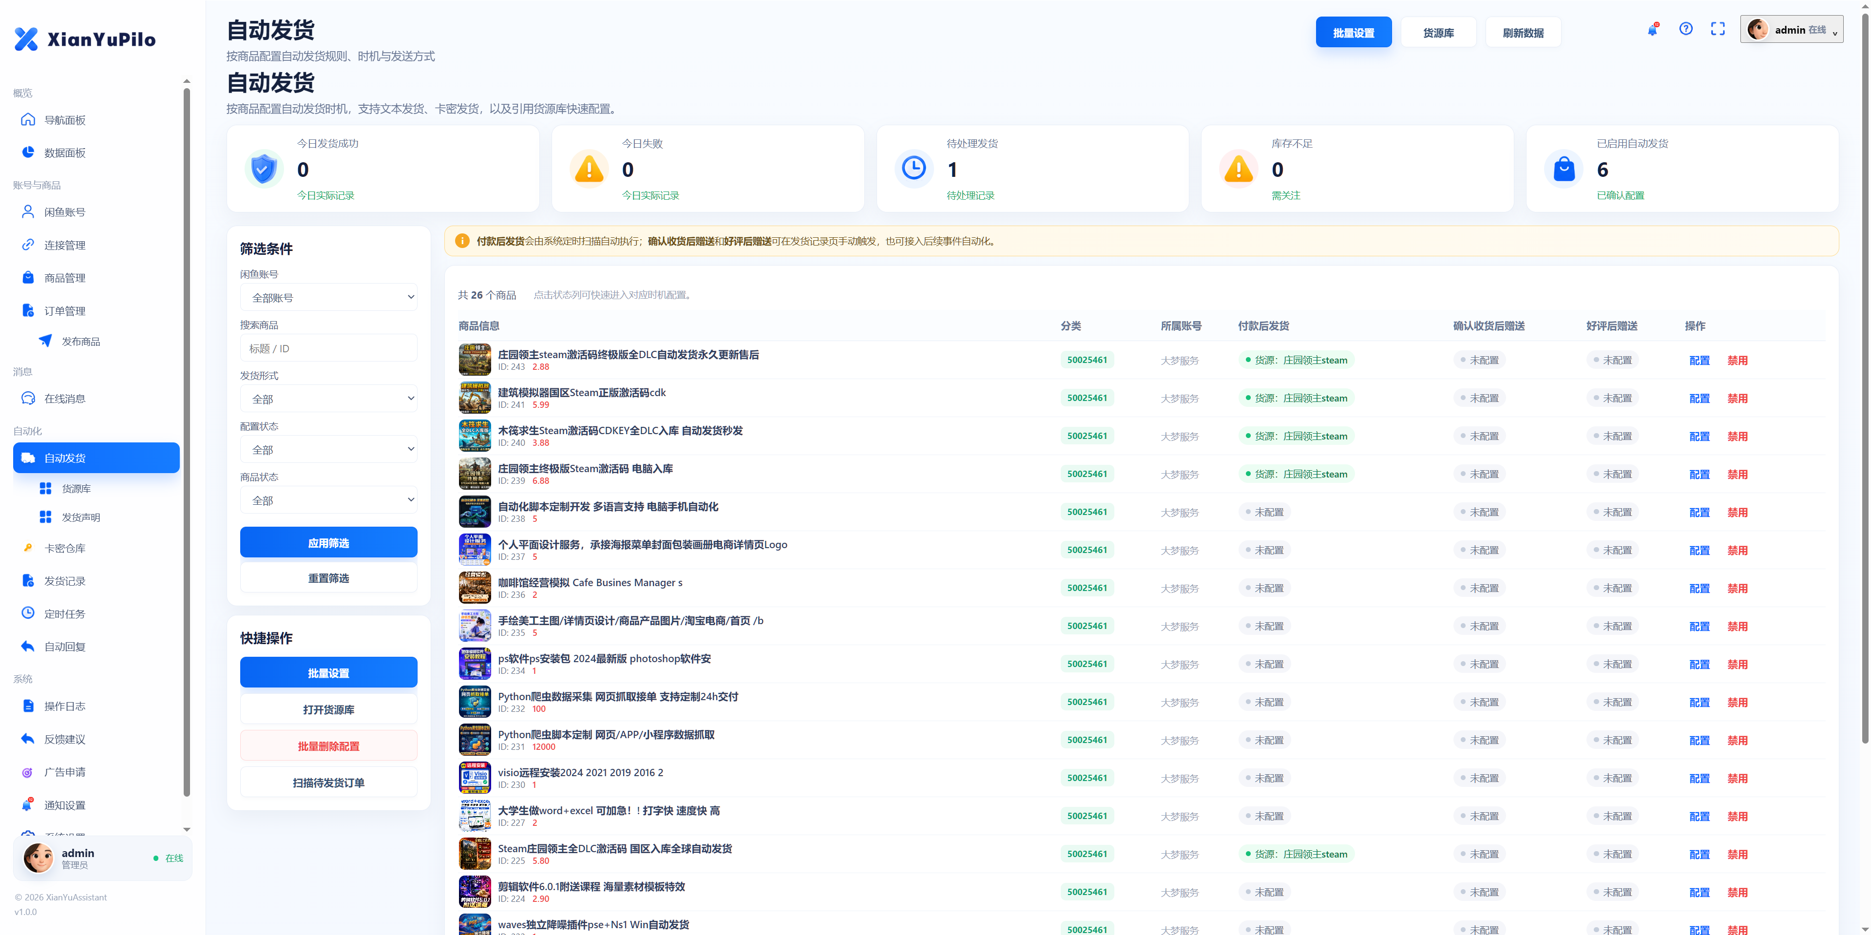Image resolution: width=1871 pixels, height=935 pixels.
Task: Click the 批量设置 button in top header
Action: (1354, 32)
